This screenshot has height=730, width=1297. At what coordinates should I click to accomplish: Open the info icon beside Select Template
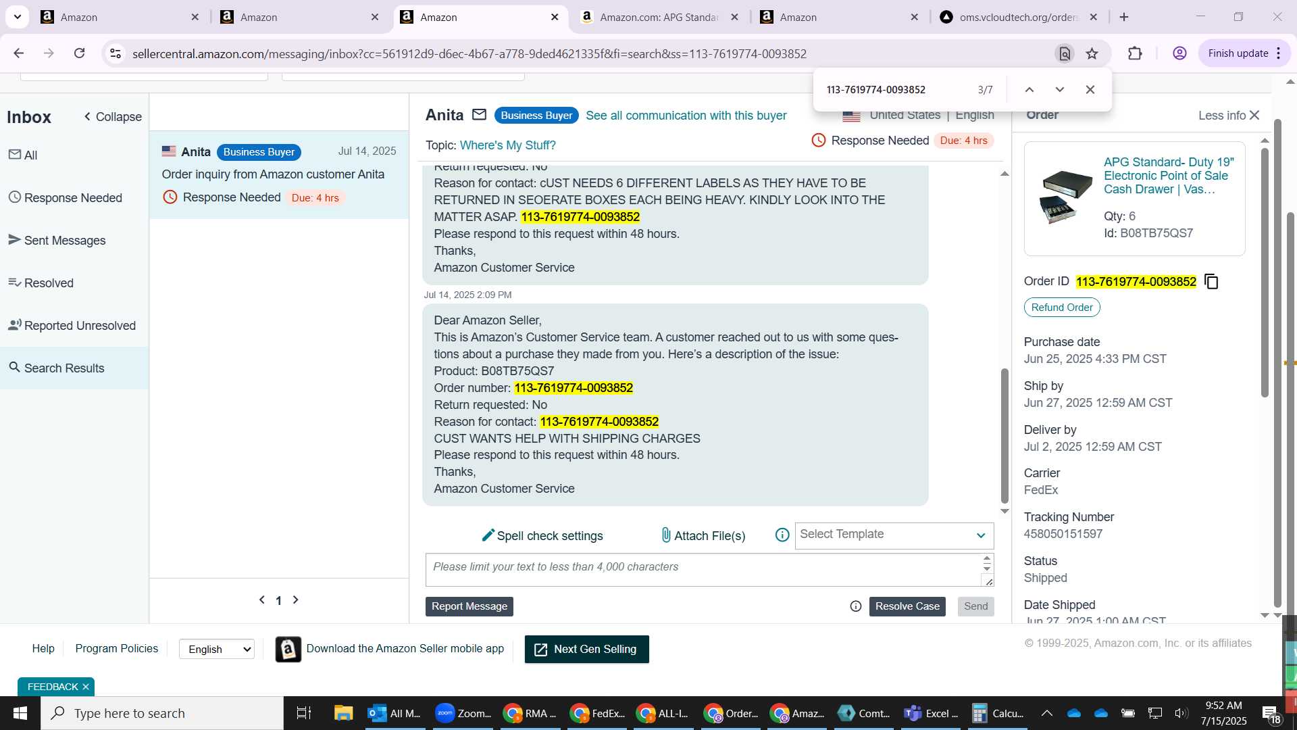pyautogui.click(x=782, y=535)
